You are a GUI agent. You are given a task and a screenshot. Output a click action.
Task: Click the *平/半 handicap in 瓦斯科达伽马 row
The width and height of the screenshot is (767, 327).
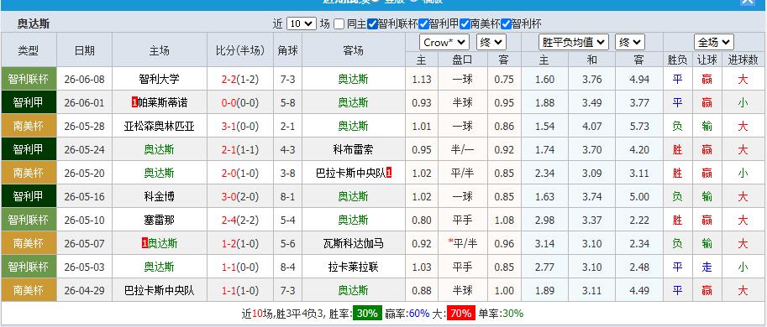coord(462,243)
